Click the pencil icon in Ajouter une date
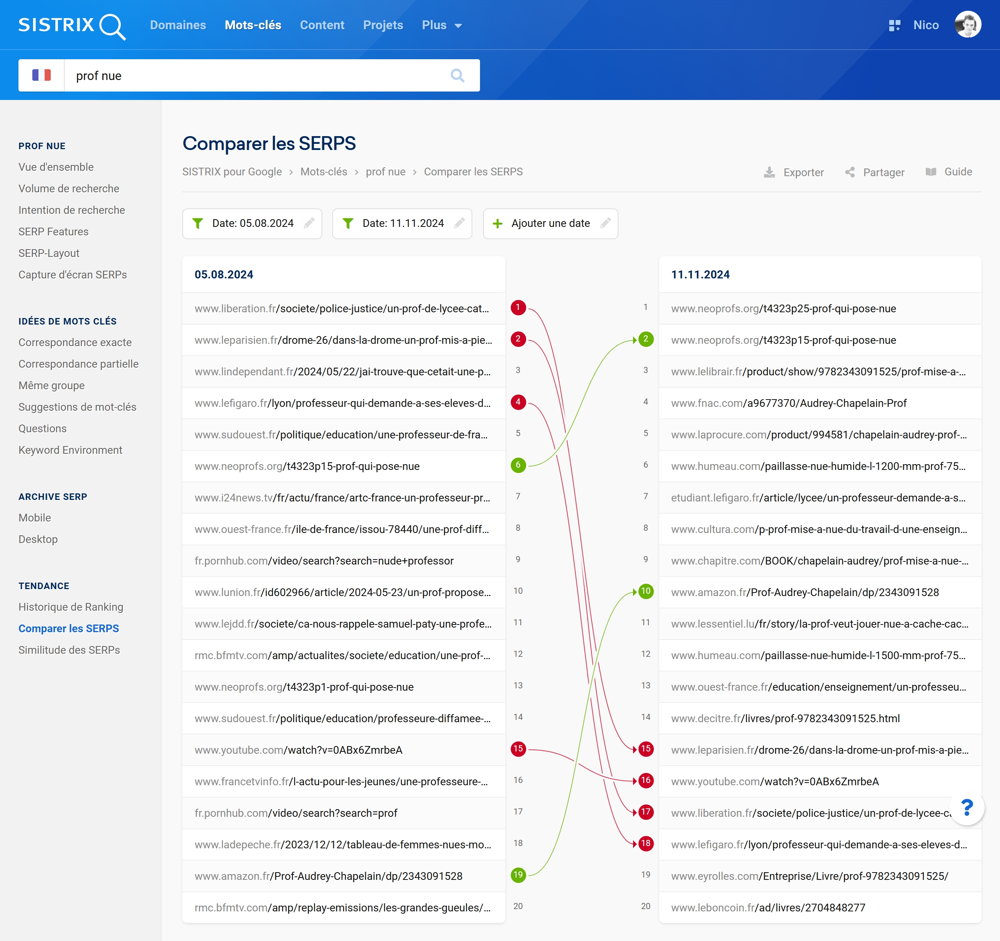 coord(606,223)
